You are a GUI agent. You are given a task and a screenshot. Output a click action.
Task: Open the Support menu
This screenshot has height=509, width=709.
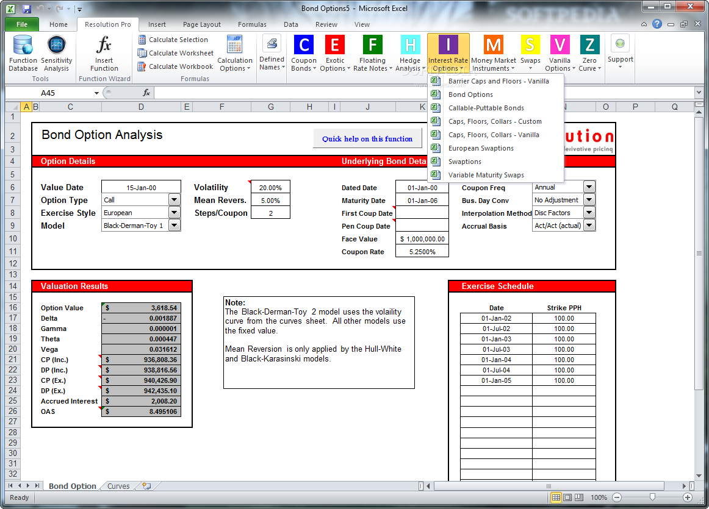pyautogui.click(x=620, y=52)
